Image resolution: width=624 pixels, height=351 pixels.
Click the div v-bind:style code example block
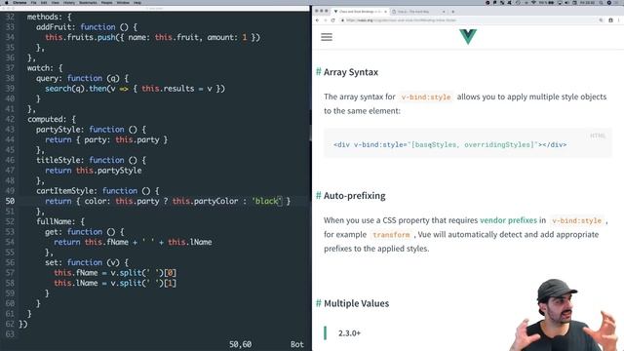point(468,143)
